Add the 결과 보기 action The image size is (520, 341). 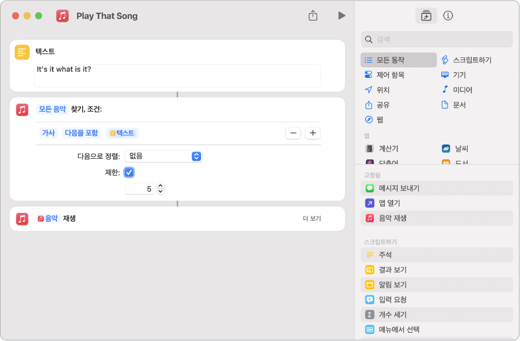pyautogui.click(x=437, y=270)
